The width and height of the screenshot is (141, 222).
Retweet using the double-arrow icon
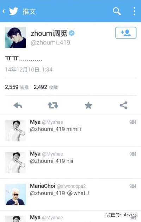(x=53, y=105)
